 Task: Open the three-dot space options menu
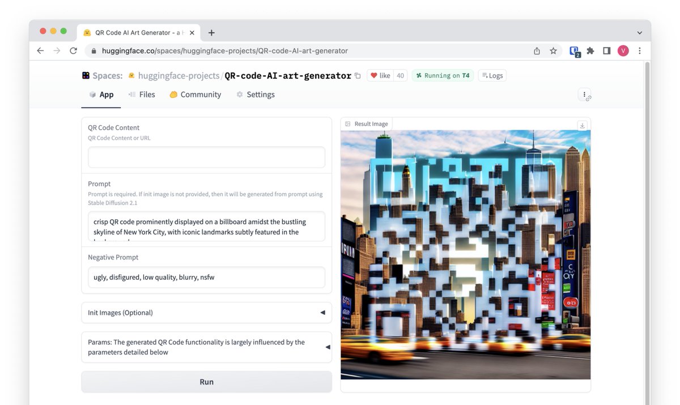tap(584, 93)
